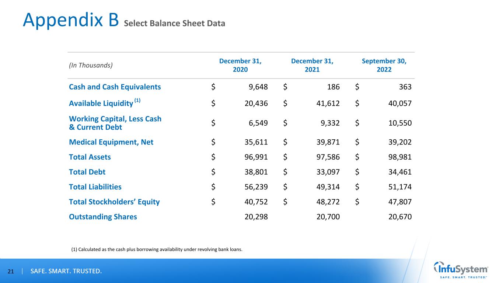The image size is (503, 283).
Task: Click the page number 21
Action: [x=10, y=272]
